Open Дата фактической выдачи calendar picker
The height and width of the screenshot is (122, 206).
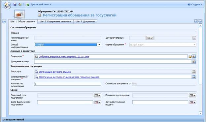192,102
